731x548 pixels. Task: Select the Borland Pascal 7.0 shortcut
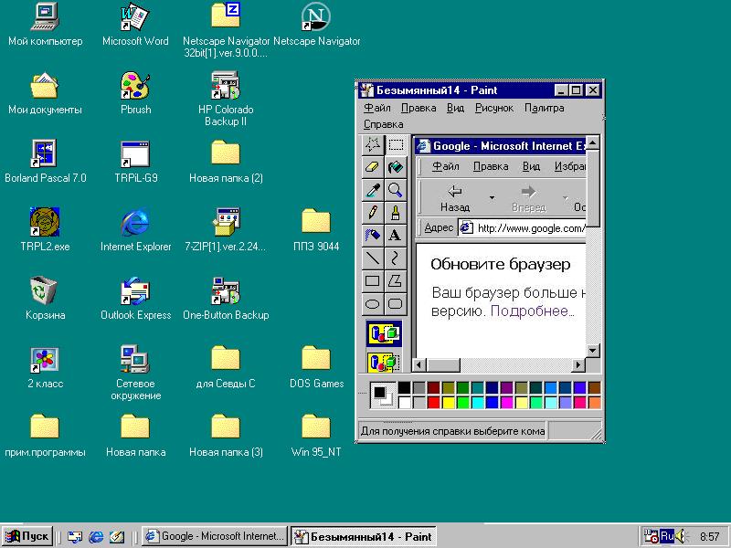[x=45, y=162]
